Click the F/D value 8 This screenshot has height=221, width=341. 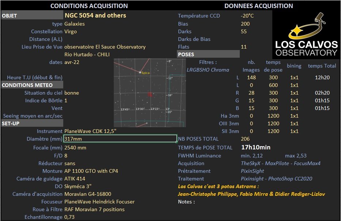click(66, 156)
